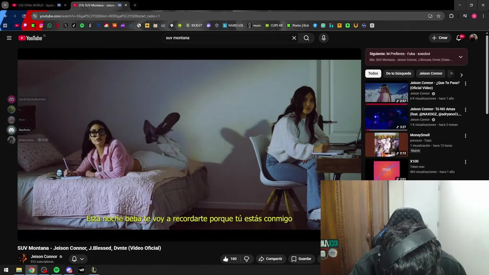Open YouTube notifications bell in header
Viewport: 489px width, 275px height.
coord(459,38)
